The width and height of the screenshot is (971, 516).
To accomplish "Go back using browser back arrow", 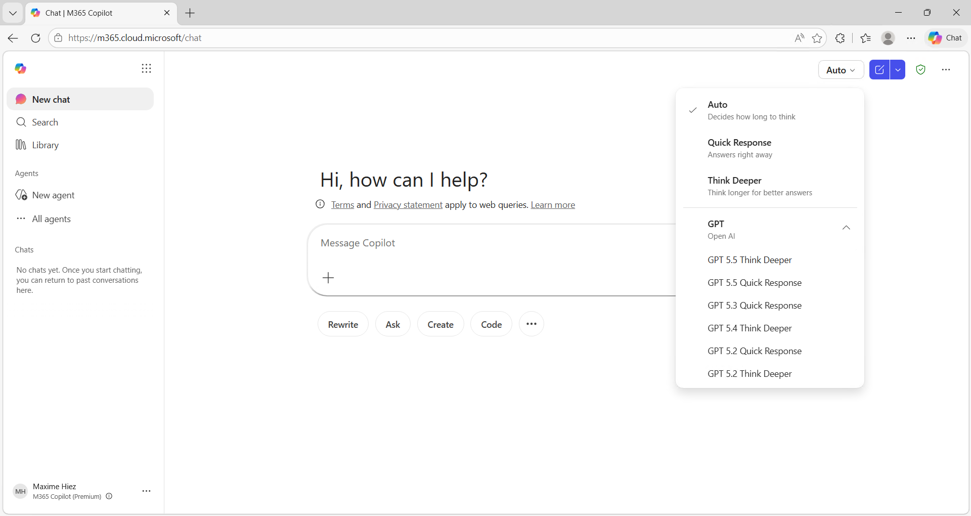I will (x=13, y=38).
